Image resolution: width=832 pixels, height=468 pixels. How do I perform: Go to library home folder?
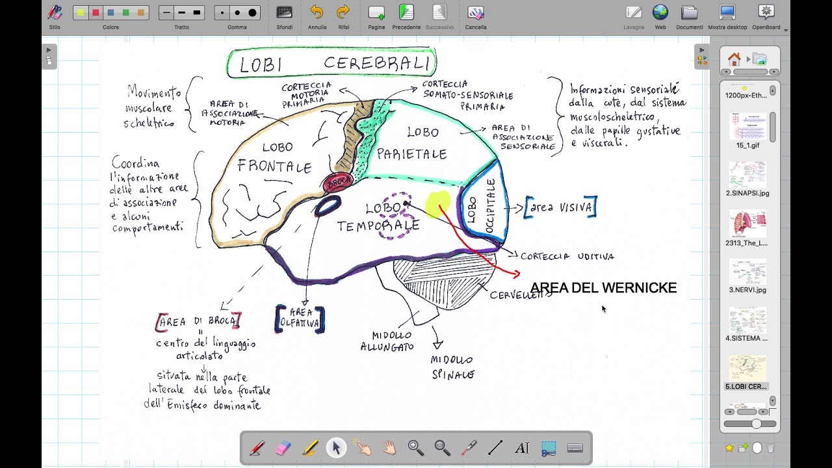coord(734,59)
